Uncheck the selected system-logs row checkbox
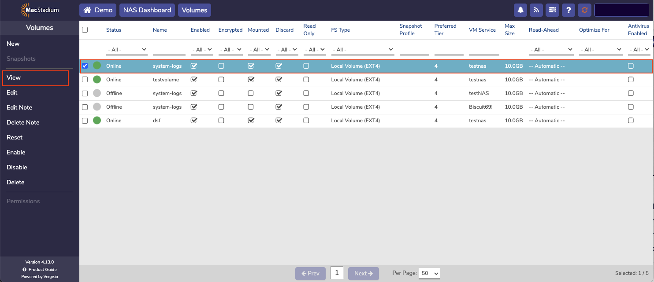Viewport: 654px width, 282px height. (x=85, y=66)
